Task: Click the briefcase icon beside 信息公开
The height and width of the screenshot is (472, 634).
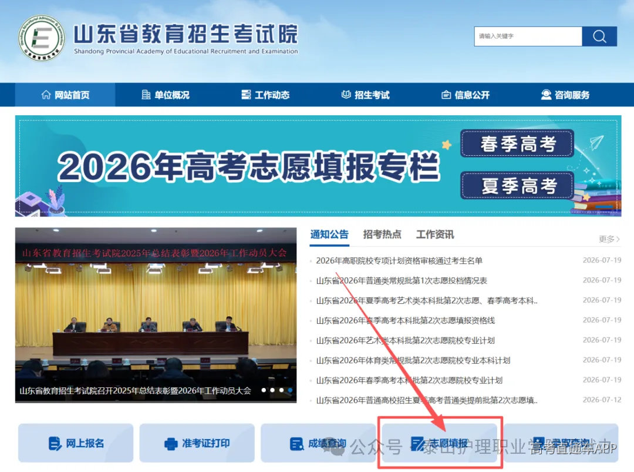Action: click(446, 95)
